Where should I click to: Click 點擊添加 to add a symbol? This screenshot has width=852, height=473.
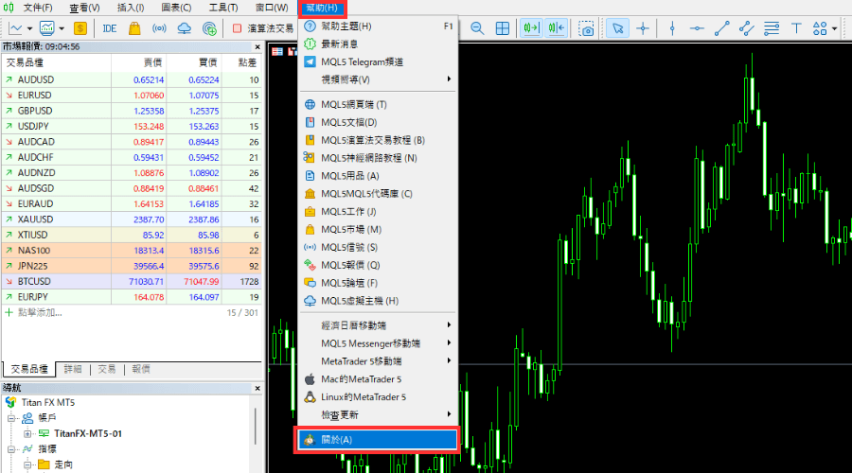point(38,312)
